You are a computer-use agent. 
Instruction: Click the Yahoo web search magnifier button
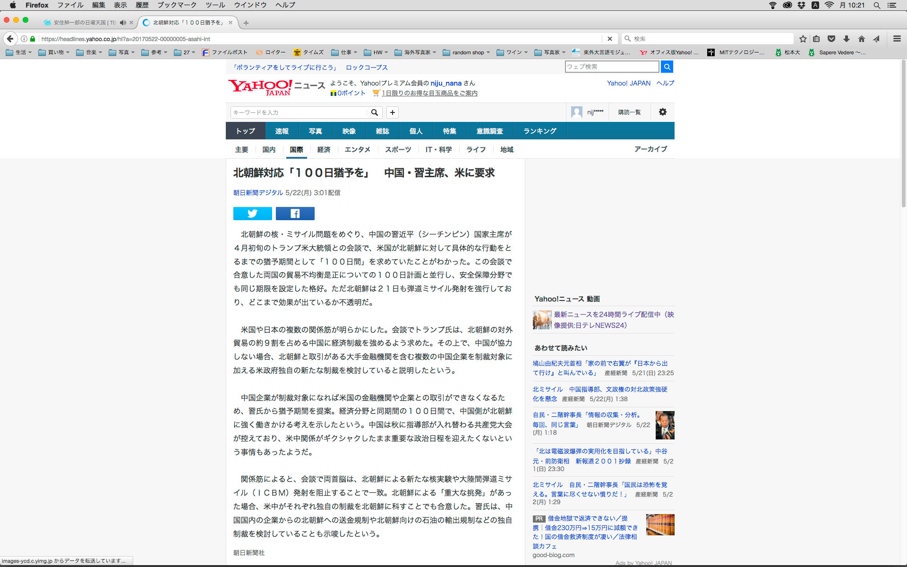point(667,67)
